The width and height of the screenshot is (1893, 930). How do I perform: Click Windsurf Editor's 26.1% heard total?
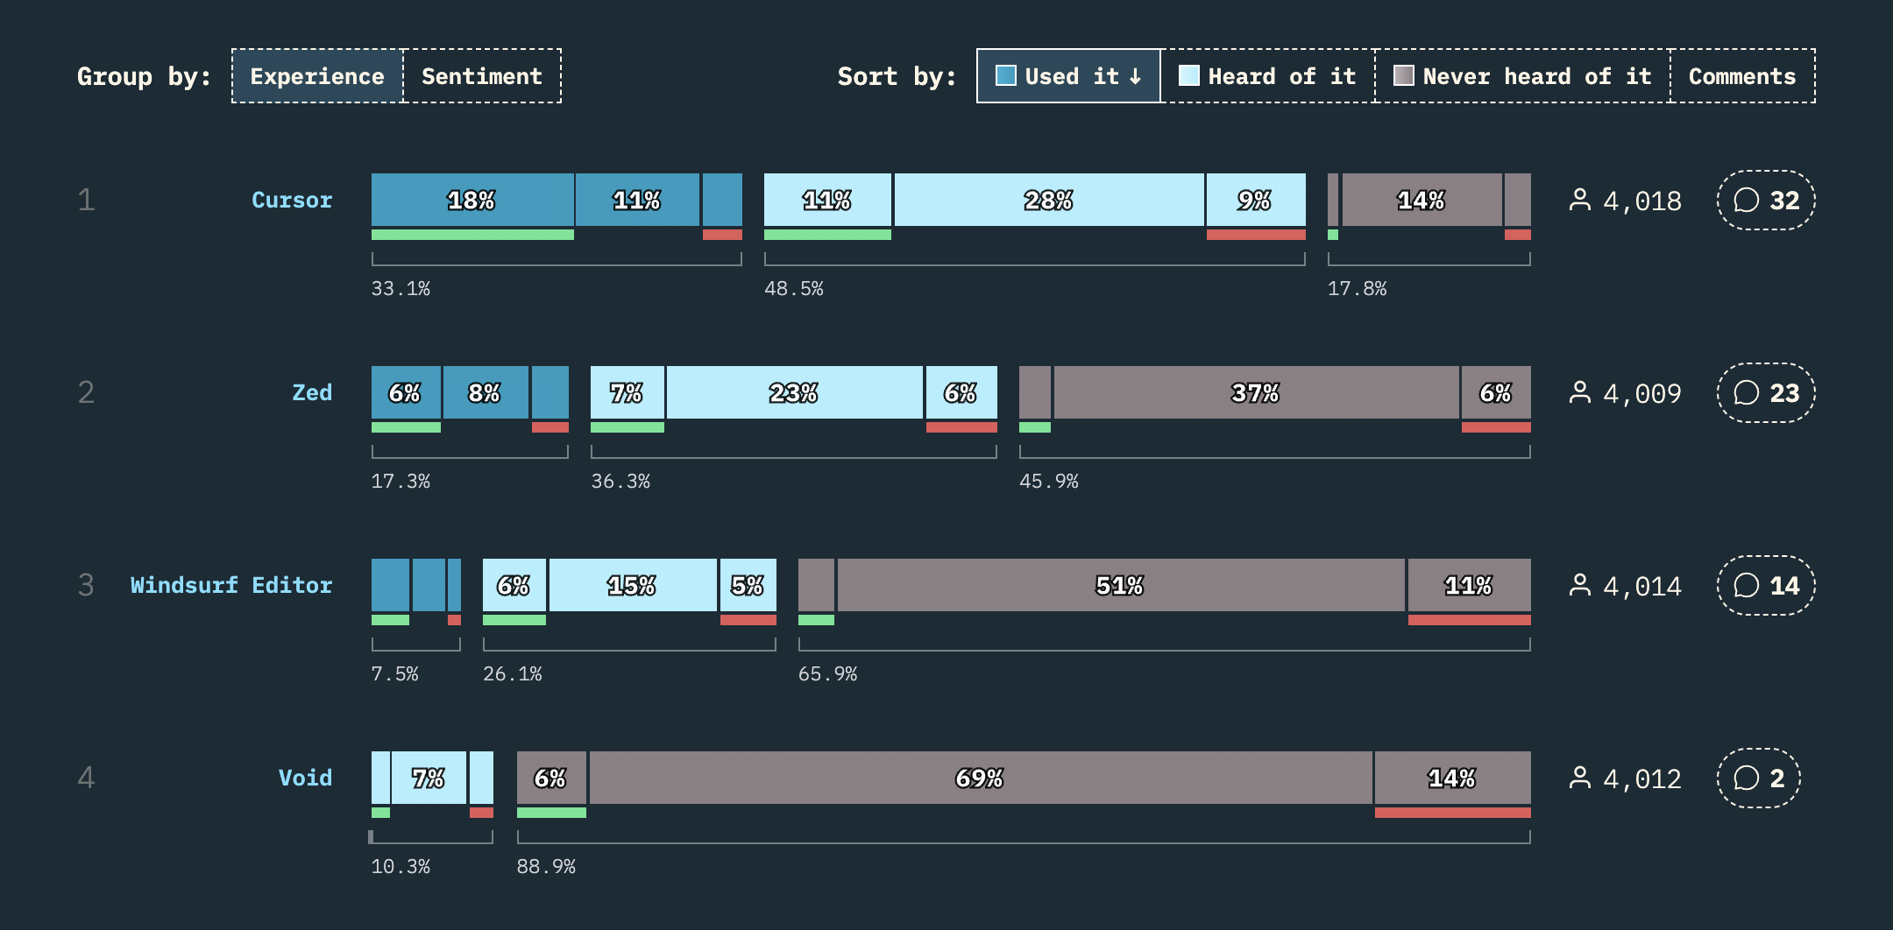[513, 674]
